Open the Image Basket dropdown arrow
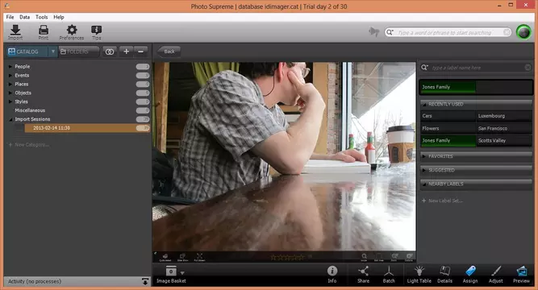 pos(182,273)
